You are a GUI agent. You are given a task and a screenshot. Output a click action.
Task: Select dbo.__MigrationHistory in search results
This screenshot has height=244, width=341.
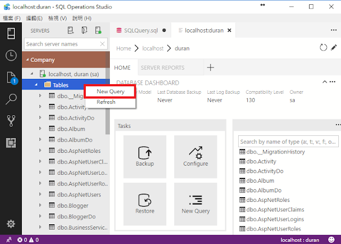pos(272,152)
